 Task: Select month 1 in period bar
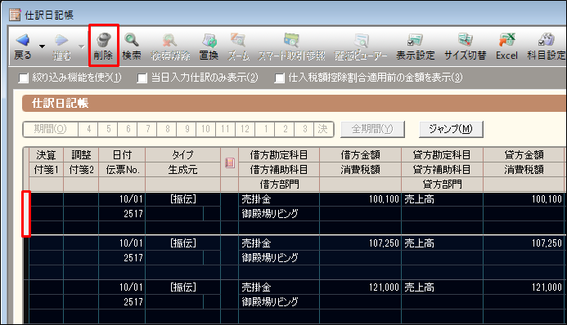click(x=265, y=129)
